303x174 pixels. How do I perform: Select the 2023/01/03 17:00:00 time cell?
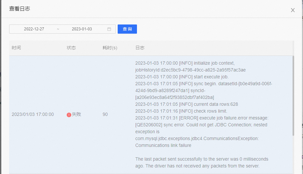click(33, 115)
